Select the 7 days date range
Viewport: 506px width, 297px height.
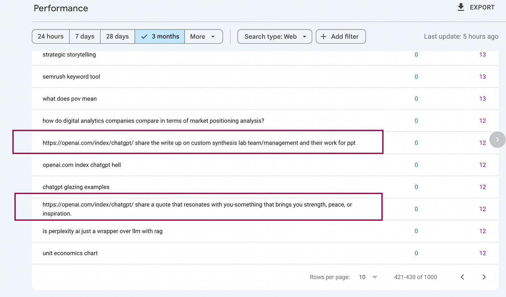click(85, 36)
